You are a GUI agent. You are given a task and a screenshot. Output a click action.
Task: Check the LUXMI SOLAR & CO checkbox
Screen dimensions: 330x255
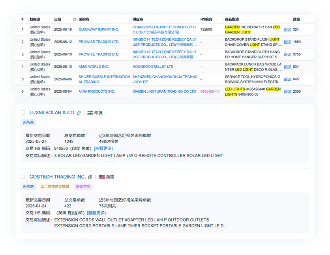click(23, 113)
